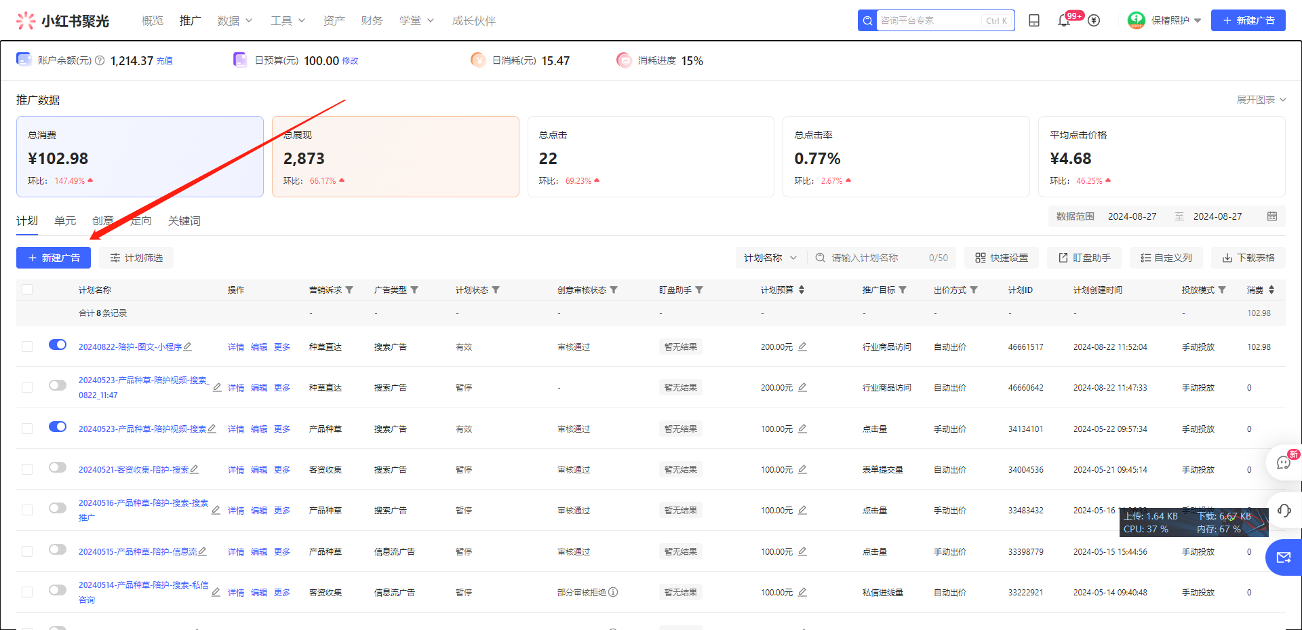
Task: Click the yen wallet icon in header
Action: pyautogui.click(x=1094, y=21)
